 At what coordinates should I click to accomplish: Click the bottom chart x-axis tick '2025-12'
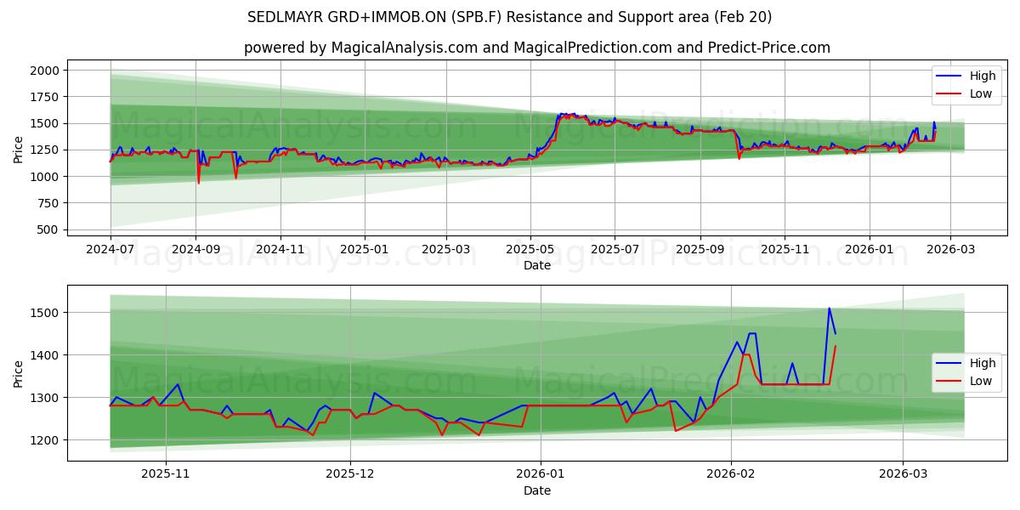click(350, 473)
